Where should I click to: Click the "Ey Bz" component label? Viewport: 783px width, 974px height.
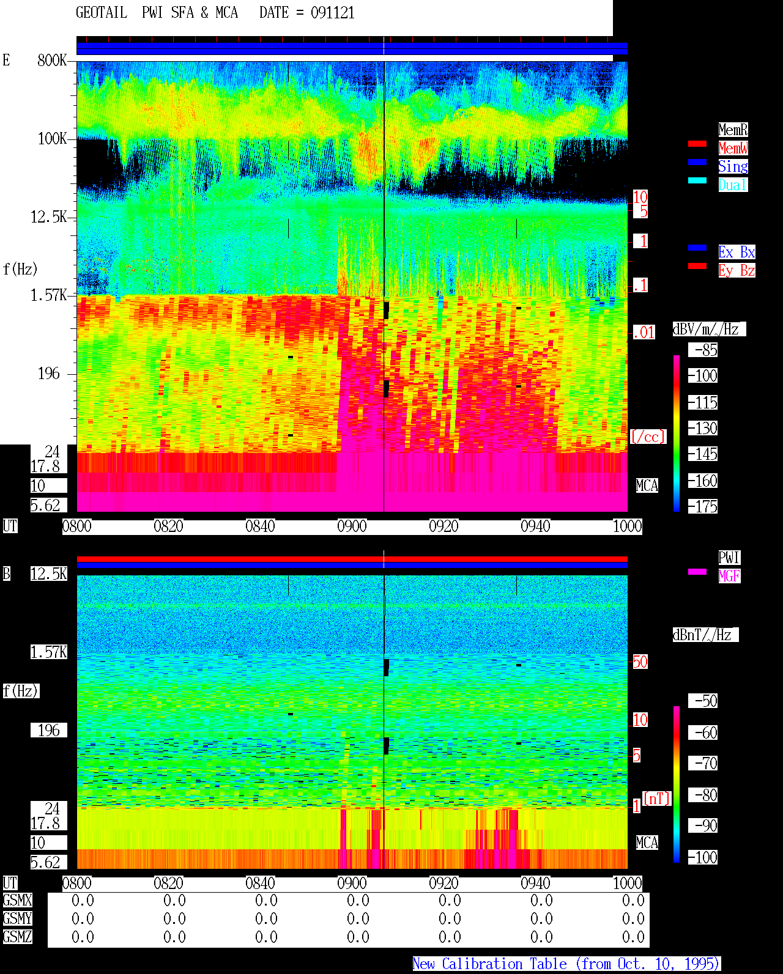737,270
